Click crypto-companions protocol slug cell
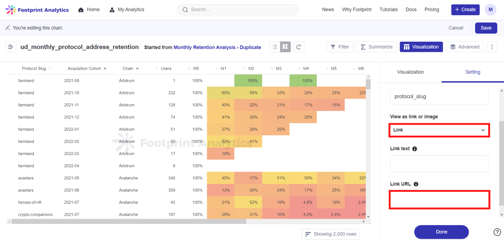Screen dimensions: 504x242 [35, 215]
